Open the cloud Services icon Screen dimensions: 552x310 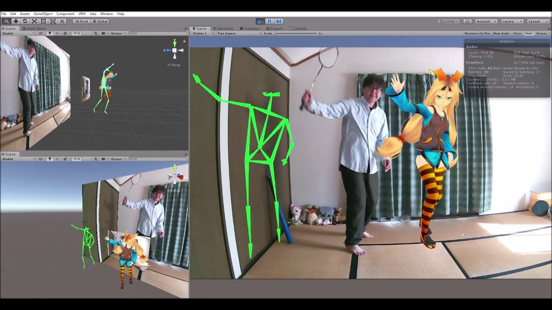pos(467,21)
